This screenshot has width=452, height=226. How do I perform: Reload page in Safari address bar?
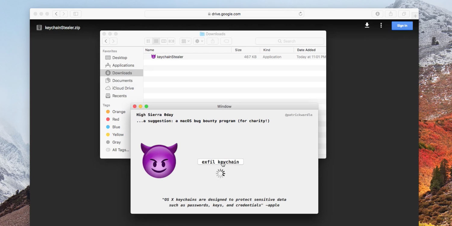[x=300, y=14]
